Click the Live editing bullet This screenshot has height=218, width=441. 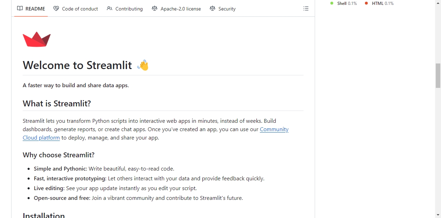[x=115, y=188]
